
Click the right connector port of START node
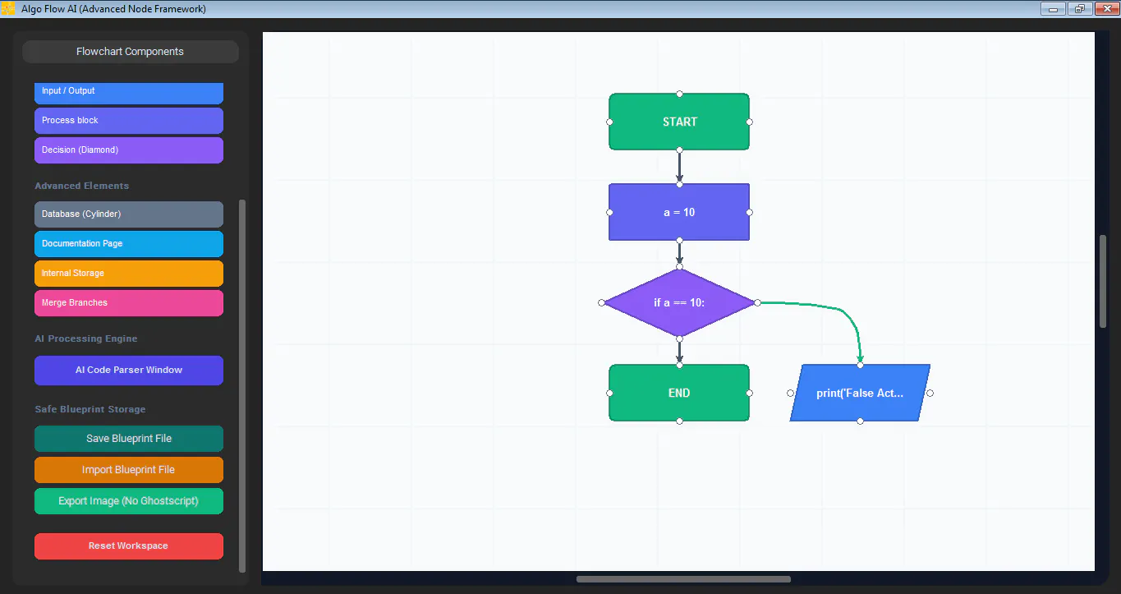pos(749,122)
